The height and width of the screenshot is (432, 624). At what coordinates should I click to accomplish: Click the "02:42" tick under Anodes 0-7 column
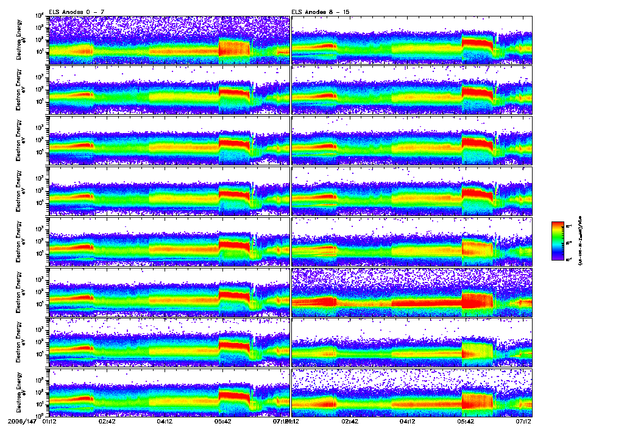click(x=107, y=421)
